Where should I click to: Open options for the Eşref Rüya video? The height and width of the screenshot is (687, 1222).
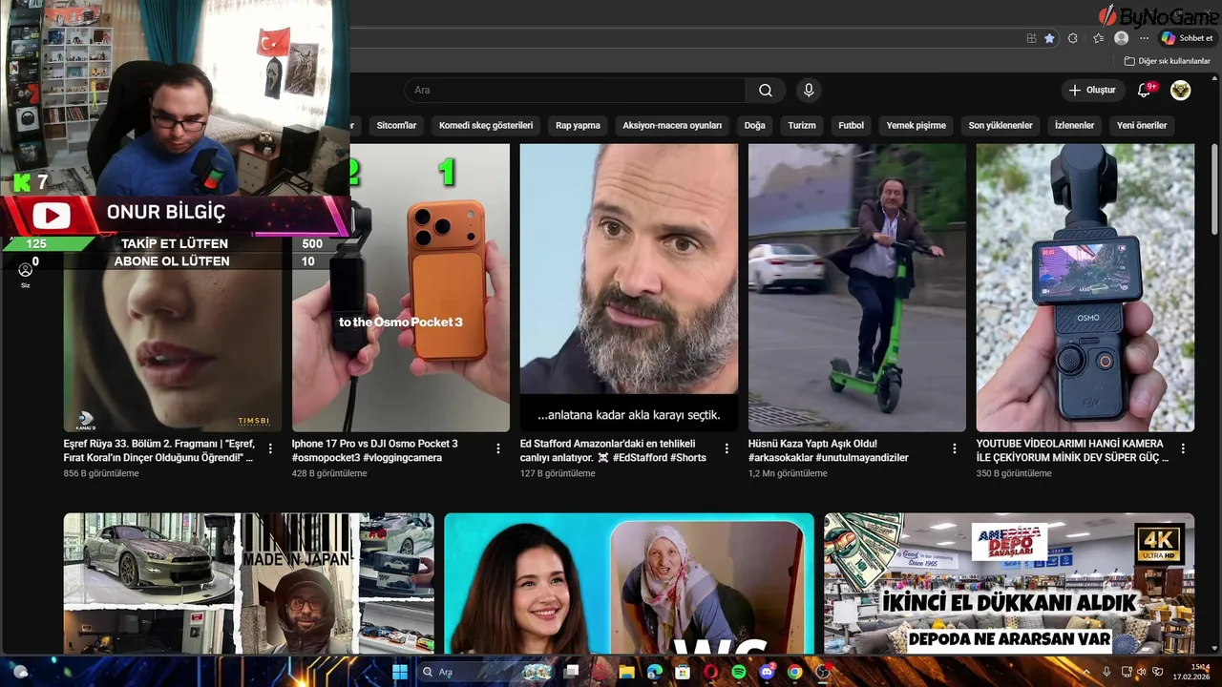point(270,448)
